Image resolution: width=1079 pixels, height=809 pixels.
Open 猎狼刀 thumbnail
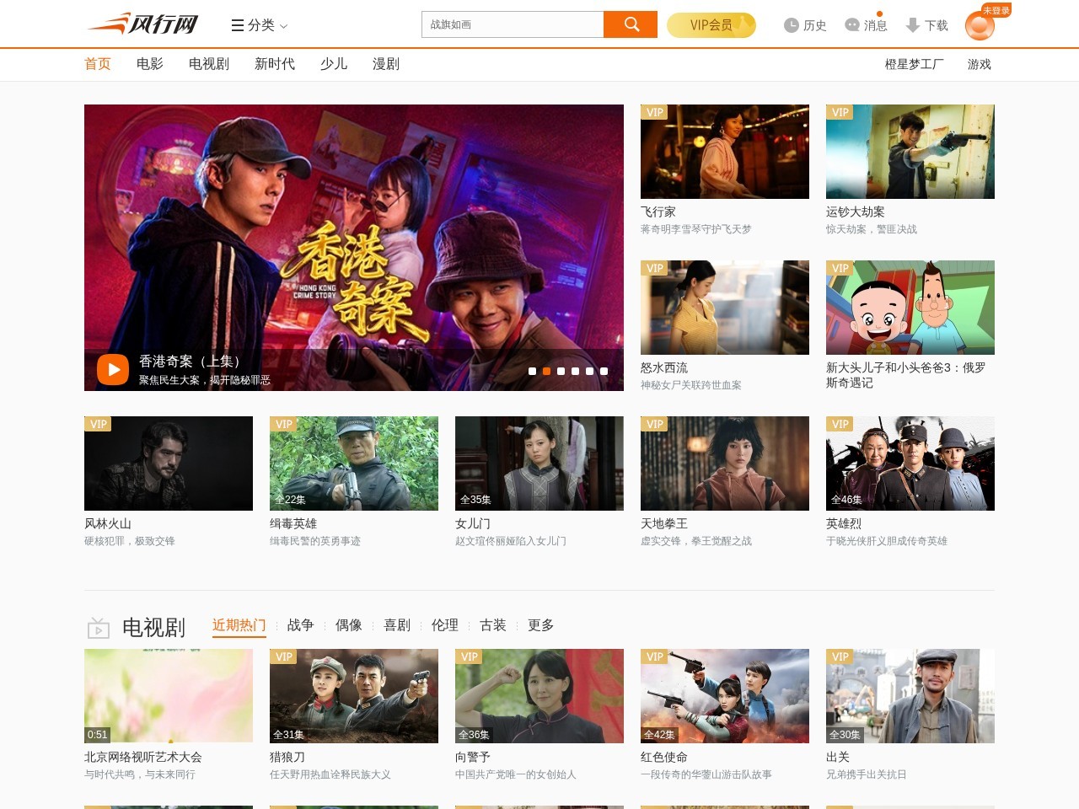354,696
